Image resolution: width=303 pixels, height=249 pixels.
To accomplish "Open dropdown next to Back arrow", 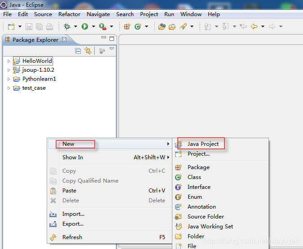I will point(263,26).
